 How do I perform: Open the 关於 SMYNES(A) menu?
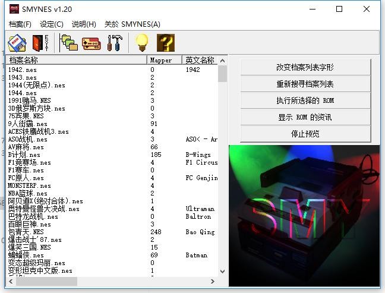tap(132, 24)
